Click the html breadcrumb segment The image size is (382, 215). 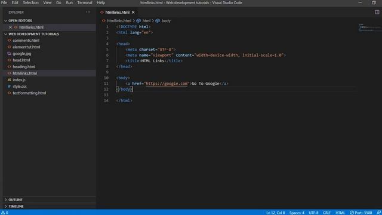click(146, 21)
